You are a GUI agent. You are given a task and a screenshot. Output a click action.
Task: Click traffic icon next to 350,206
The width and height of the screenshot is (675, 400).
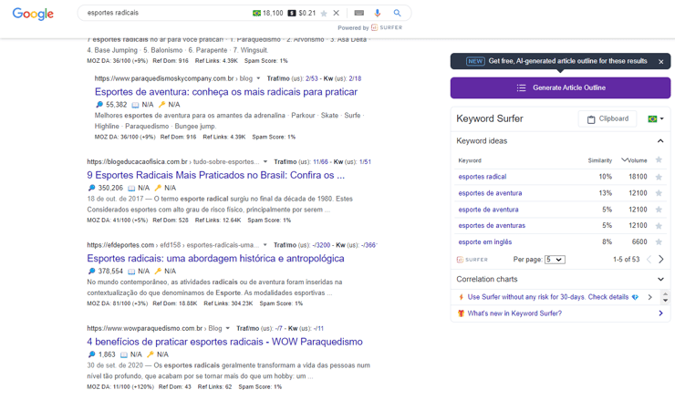point(92,188)
